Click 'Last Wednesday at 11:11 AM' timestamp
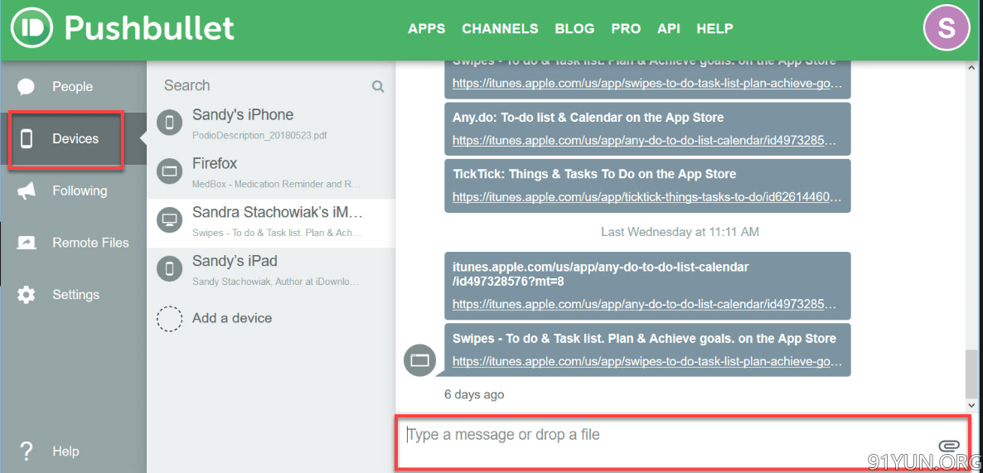The image size is (983, 473). click(x=680, y=232)
